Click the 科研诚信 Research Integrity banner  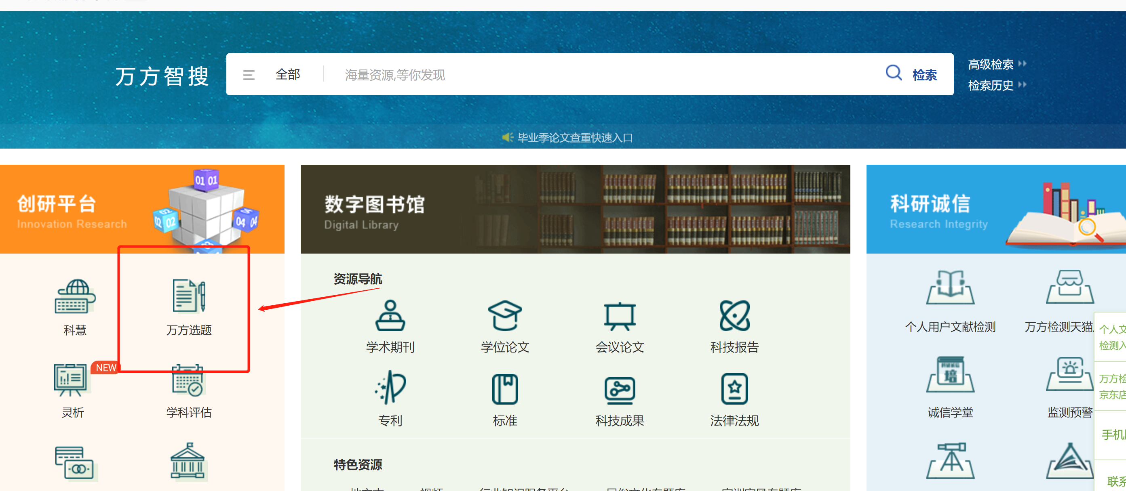pos(996,209)
